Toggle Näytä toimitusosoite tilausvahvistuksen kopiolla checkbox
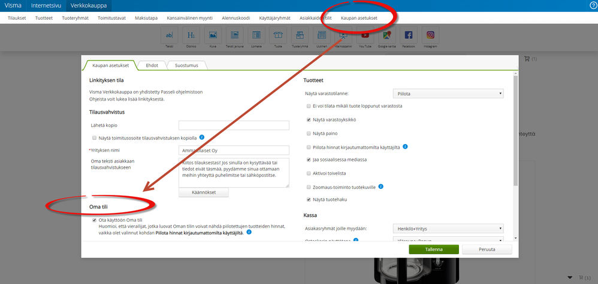Viewport: 598px width, 284px height. pyautogui.click(x=94, y=138)
